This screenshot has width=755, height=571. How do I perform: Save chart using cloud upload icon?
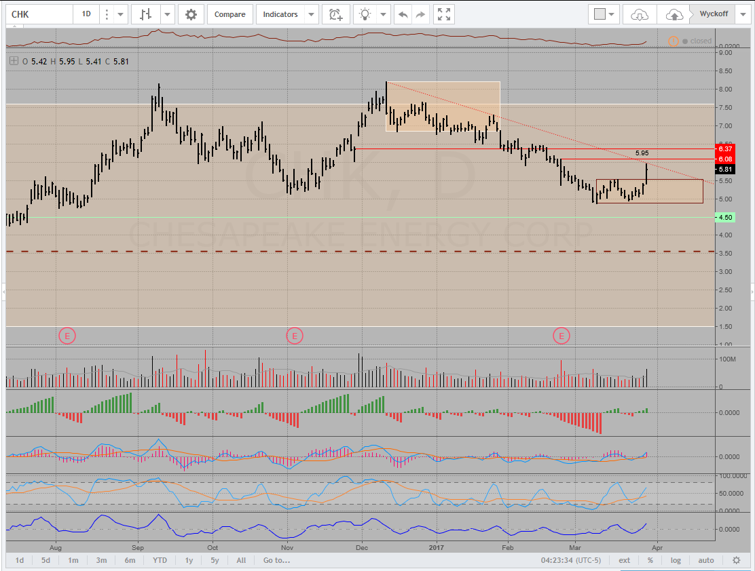[674, 14]
